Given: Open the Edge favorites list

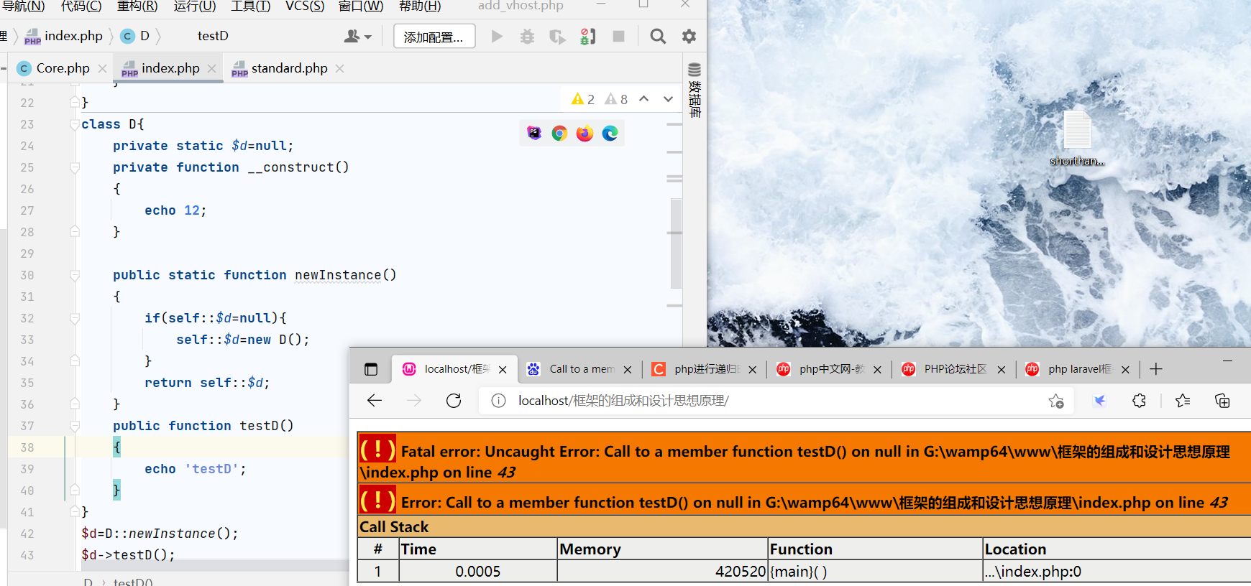Looking at the screenshot, I should click(x=1183, y=401).
